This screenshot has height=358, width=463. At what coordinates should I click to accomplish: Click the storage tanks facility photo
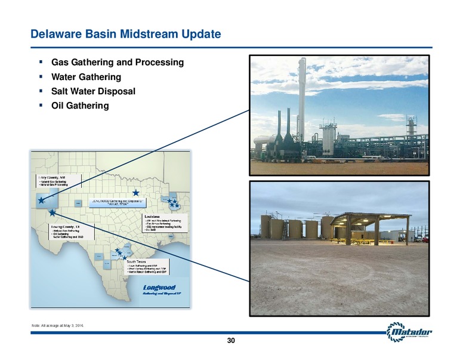(339, 249)
